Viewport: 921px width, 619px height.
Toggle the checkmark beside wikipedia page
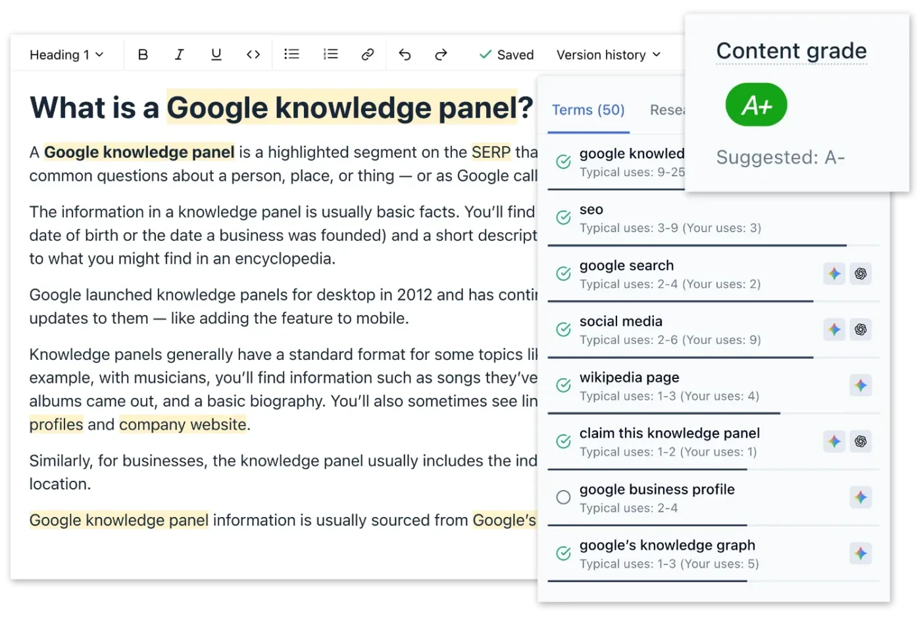coord(562,385)
